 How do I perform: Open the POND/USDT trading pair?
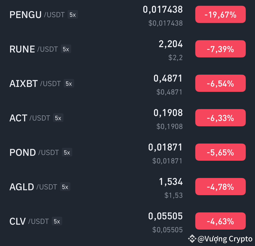pos(127,152)
